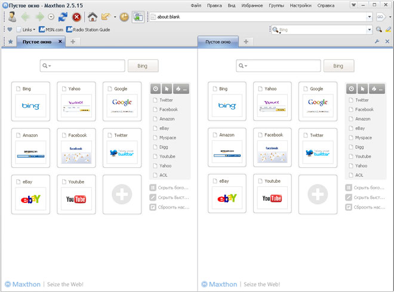394x292 pixels.
Task: Open the MSN.com bookmark
Action: pyautogui.click(x=51, y=30)
